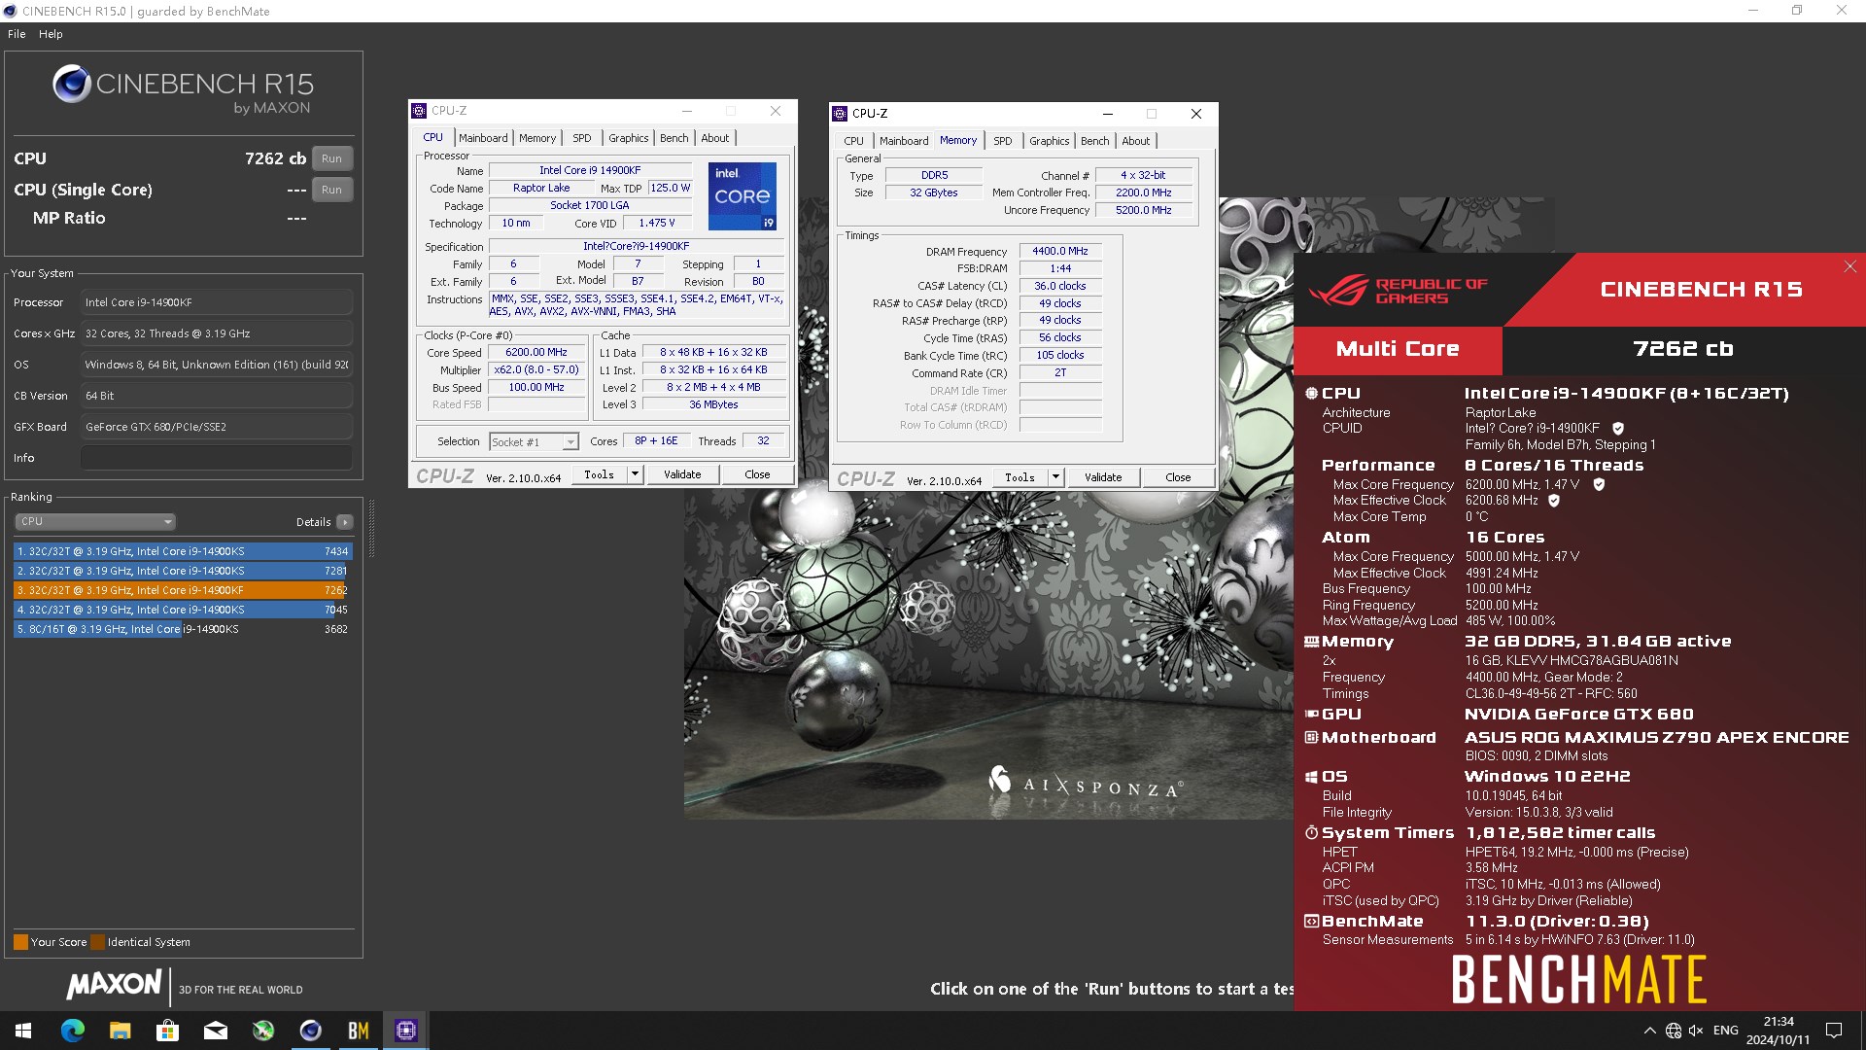Click the orange Your Score color swatch
This screenshot has height=1050, width=1866.
[20, 942]
